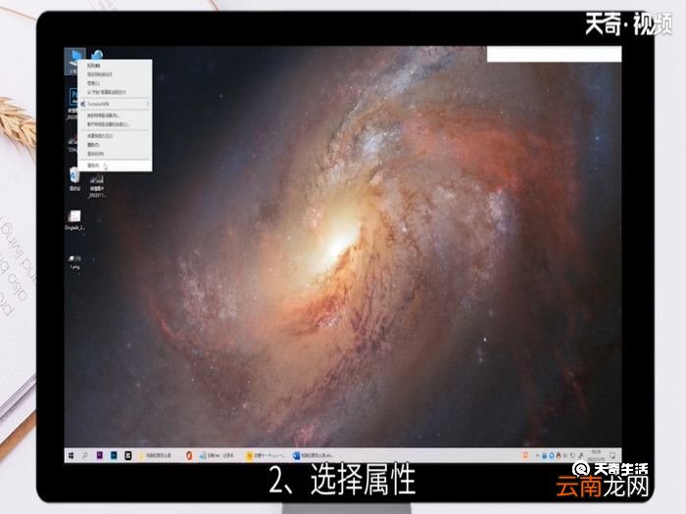Open the notification center icon
Viewport: 686px width, 514px height.
tap(612, 455)
